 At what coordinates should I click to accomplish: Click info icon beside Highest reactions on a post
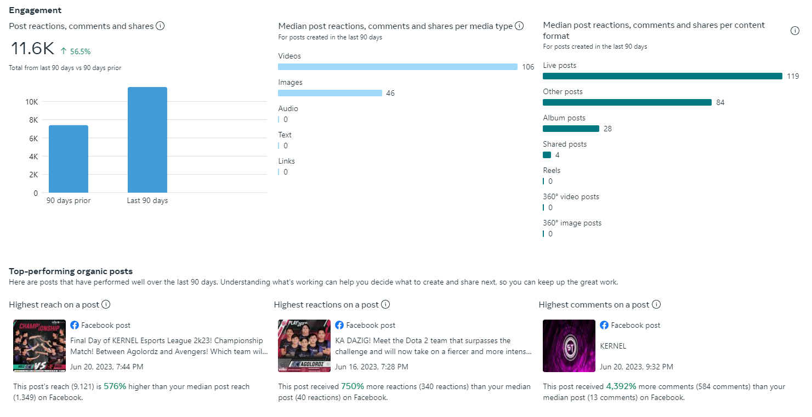385,304
